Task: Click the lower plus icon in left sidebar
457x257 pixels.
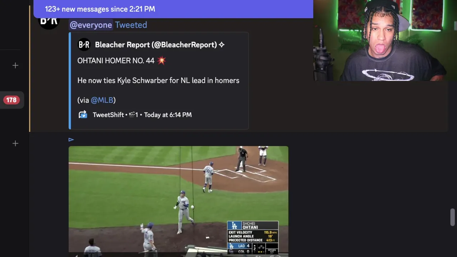Action: (15, 143)
